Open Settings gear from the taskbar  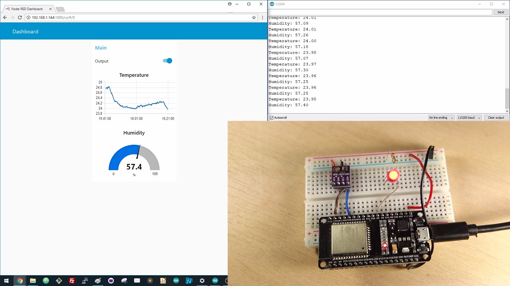(202, 281)
